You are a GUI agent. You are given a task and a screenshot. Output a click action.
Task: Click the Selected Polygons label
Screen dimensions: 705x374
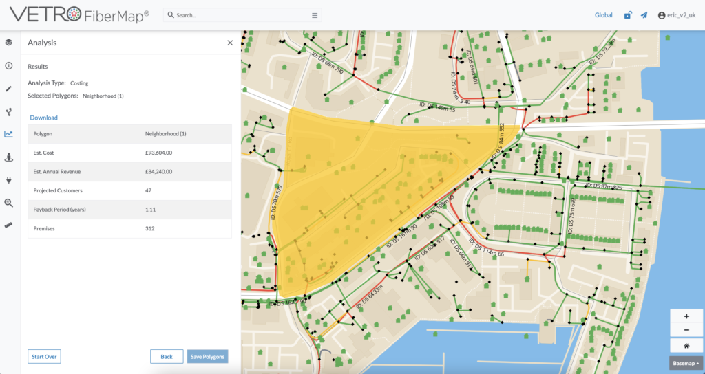click(x=53, y=96)
